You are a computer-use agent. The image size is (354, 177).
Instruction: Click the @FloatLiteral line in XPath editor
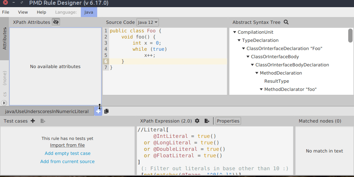pyautogui.click(x=183, y=156)
